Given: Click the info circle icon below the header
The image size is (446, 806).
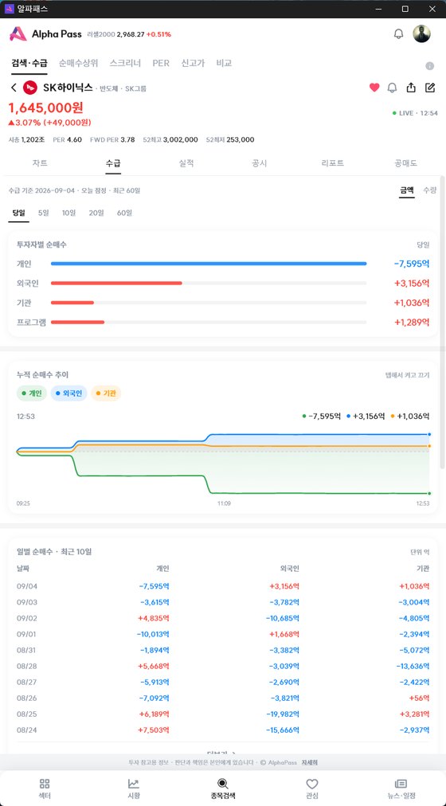Looking at the screenshot, I should pos(430,66).
